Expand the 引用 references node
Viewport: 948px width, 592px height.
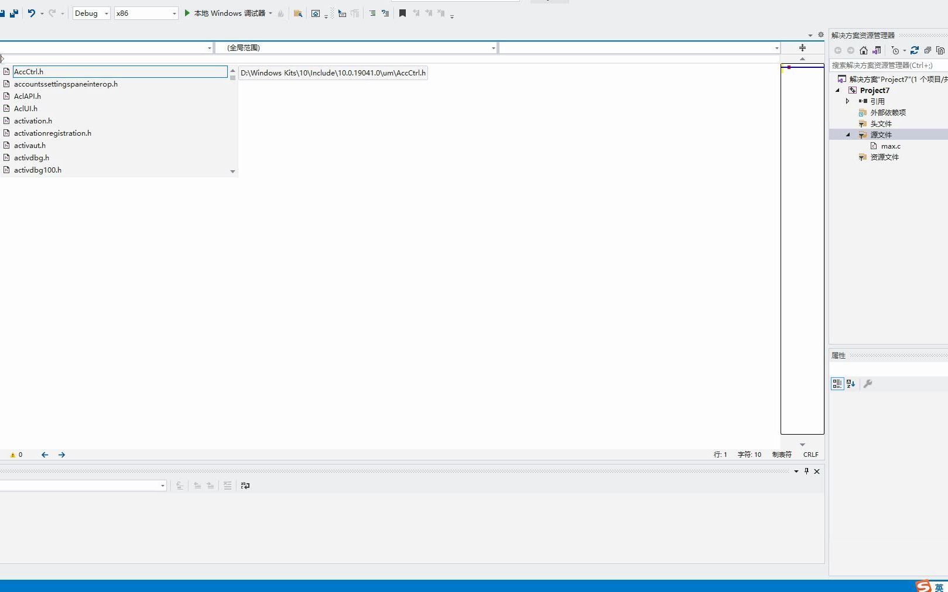point(847,101)
